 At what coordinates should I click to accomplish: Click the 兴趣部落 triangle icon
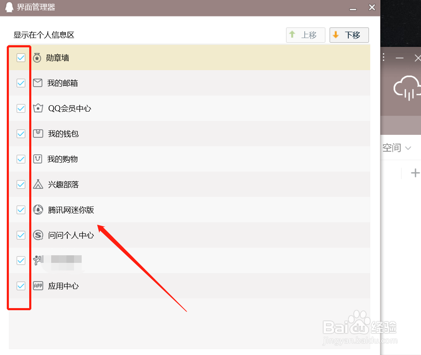click(38, 184)
